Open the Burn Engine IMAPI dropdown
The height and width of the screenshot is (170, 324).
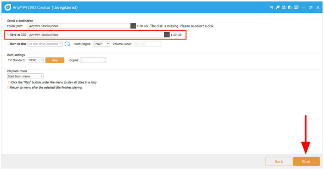(102, 44)
